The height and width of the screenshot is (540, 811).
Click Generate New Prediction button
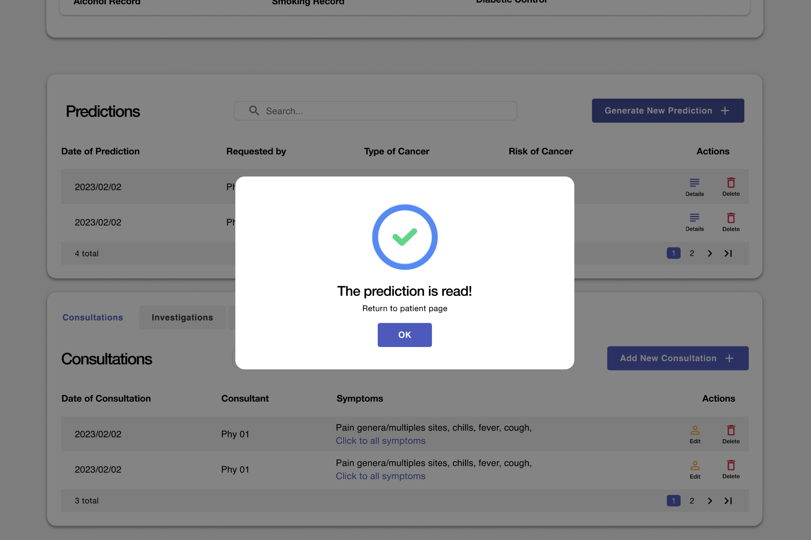[667, 111]
